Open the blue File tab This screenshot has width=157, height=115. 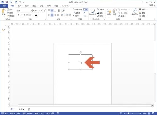(4, 6)
